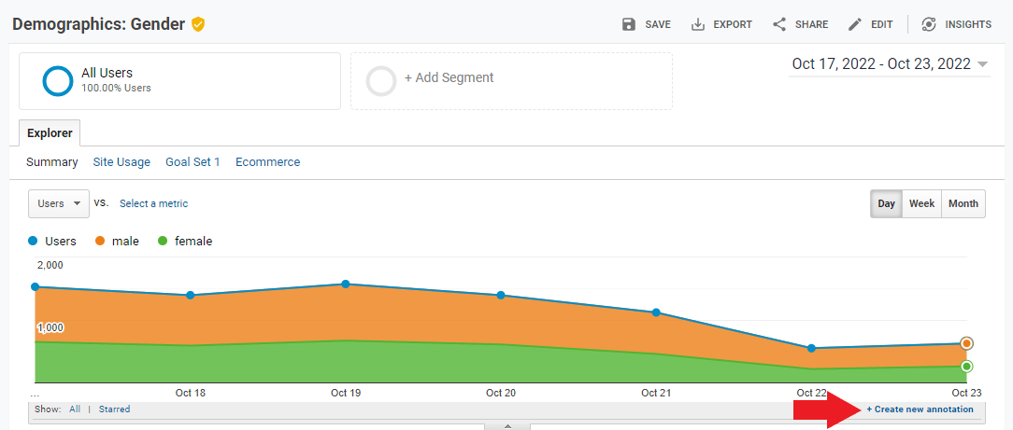Click the Oct 22 Users data point

pyautogui.click(x=811, y=348)
